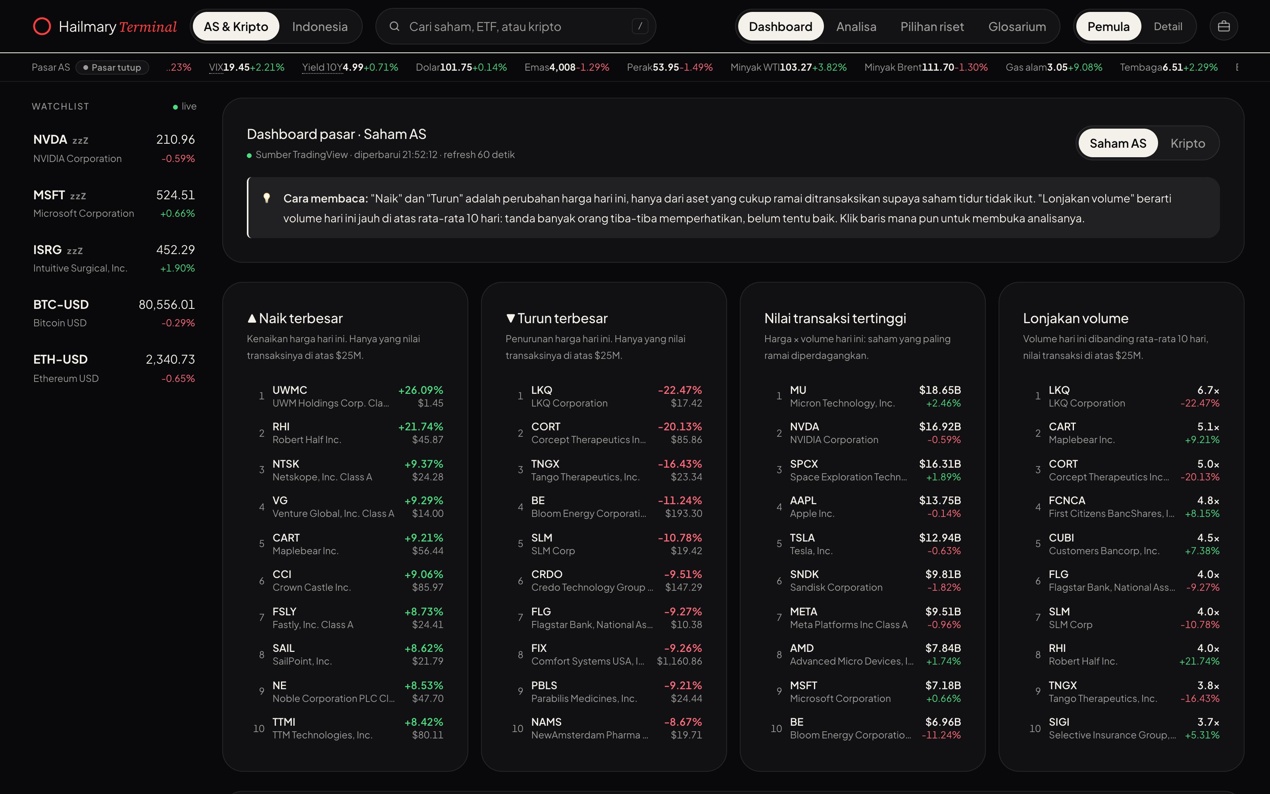Open BTC-USD watchlist entry
Screen dimensions: 1270x794
point(114,314)
